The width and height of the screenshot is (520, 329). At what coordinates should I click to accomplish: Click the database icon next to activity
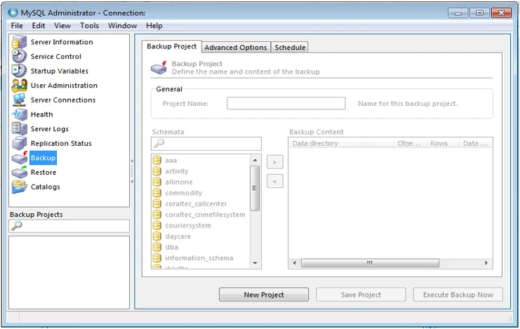pos(157,171)
